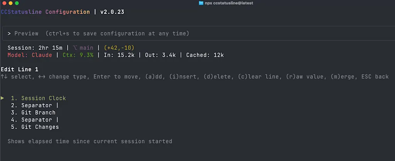Click the yellow minimize window button
The height and width of the screenshot is (161, 395).
[10, 3]
